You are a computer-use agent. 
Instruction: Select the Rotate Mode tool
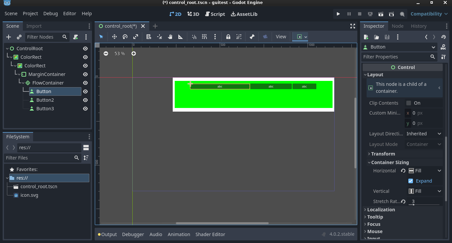click(125, 37)
